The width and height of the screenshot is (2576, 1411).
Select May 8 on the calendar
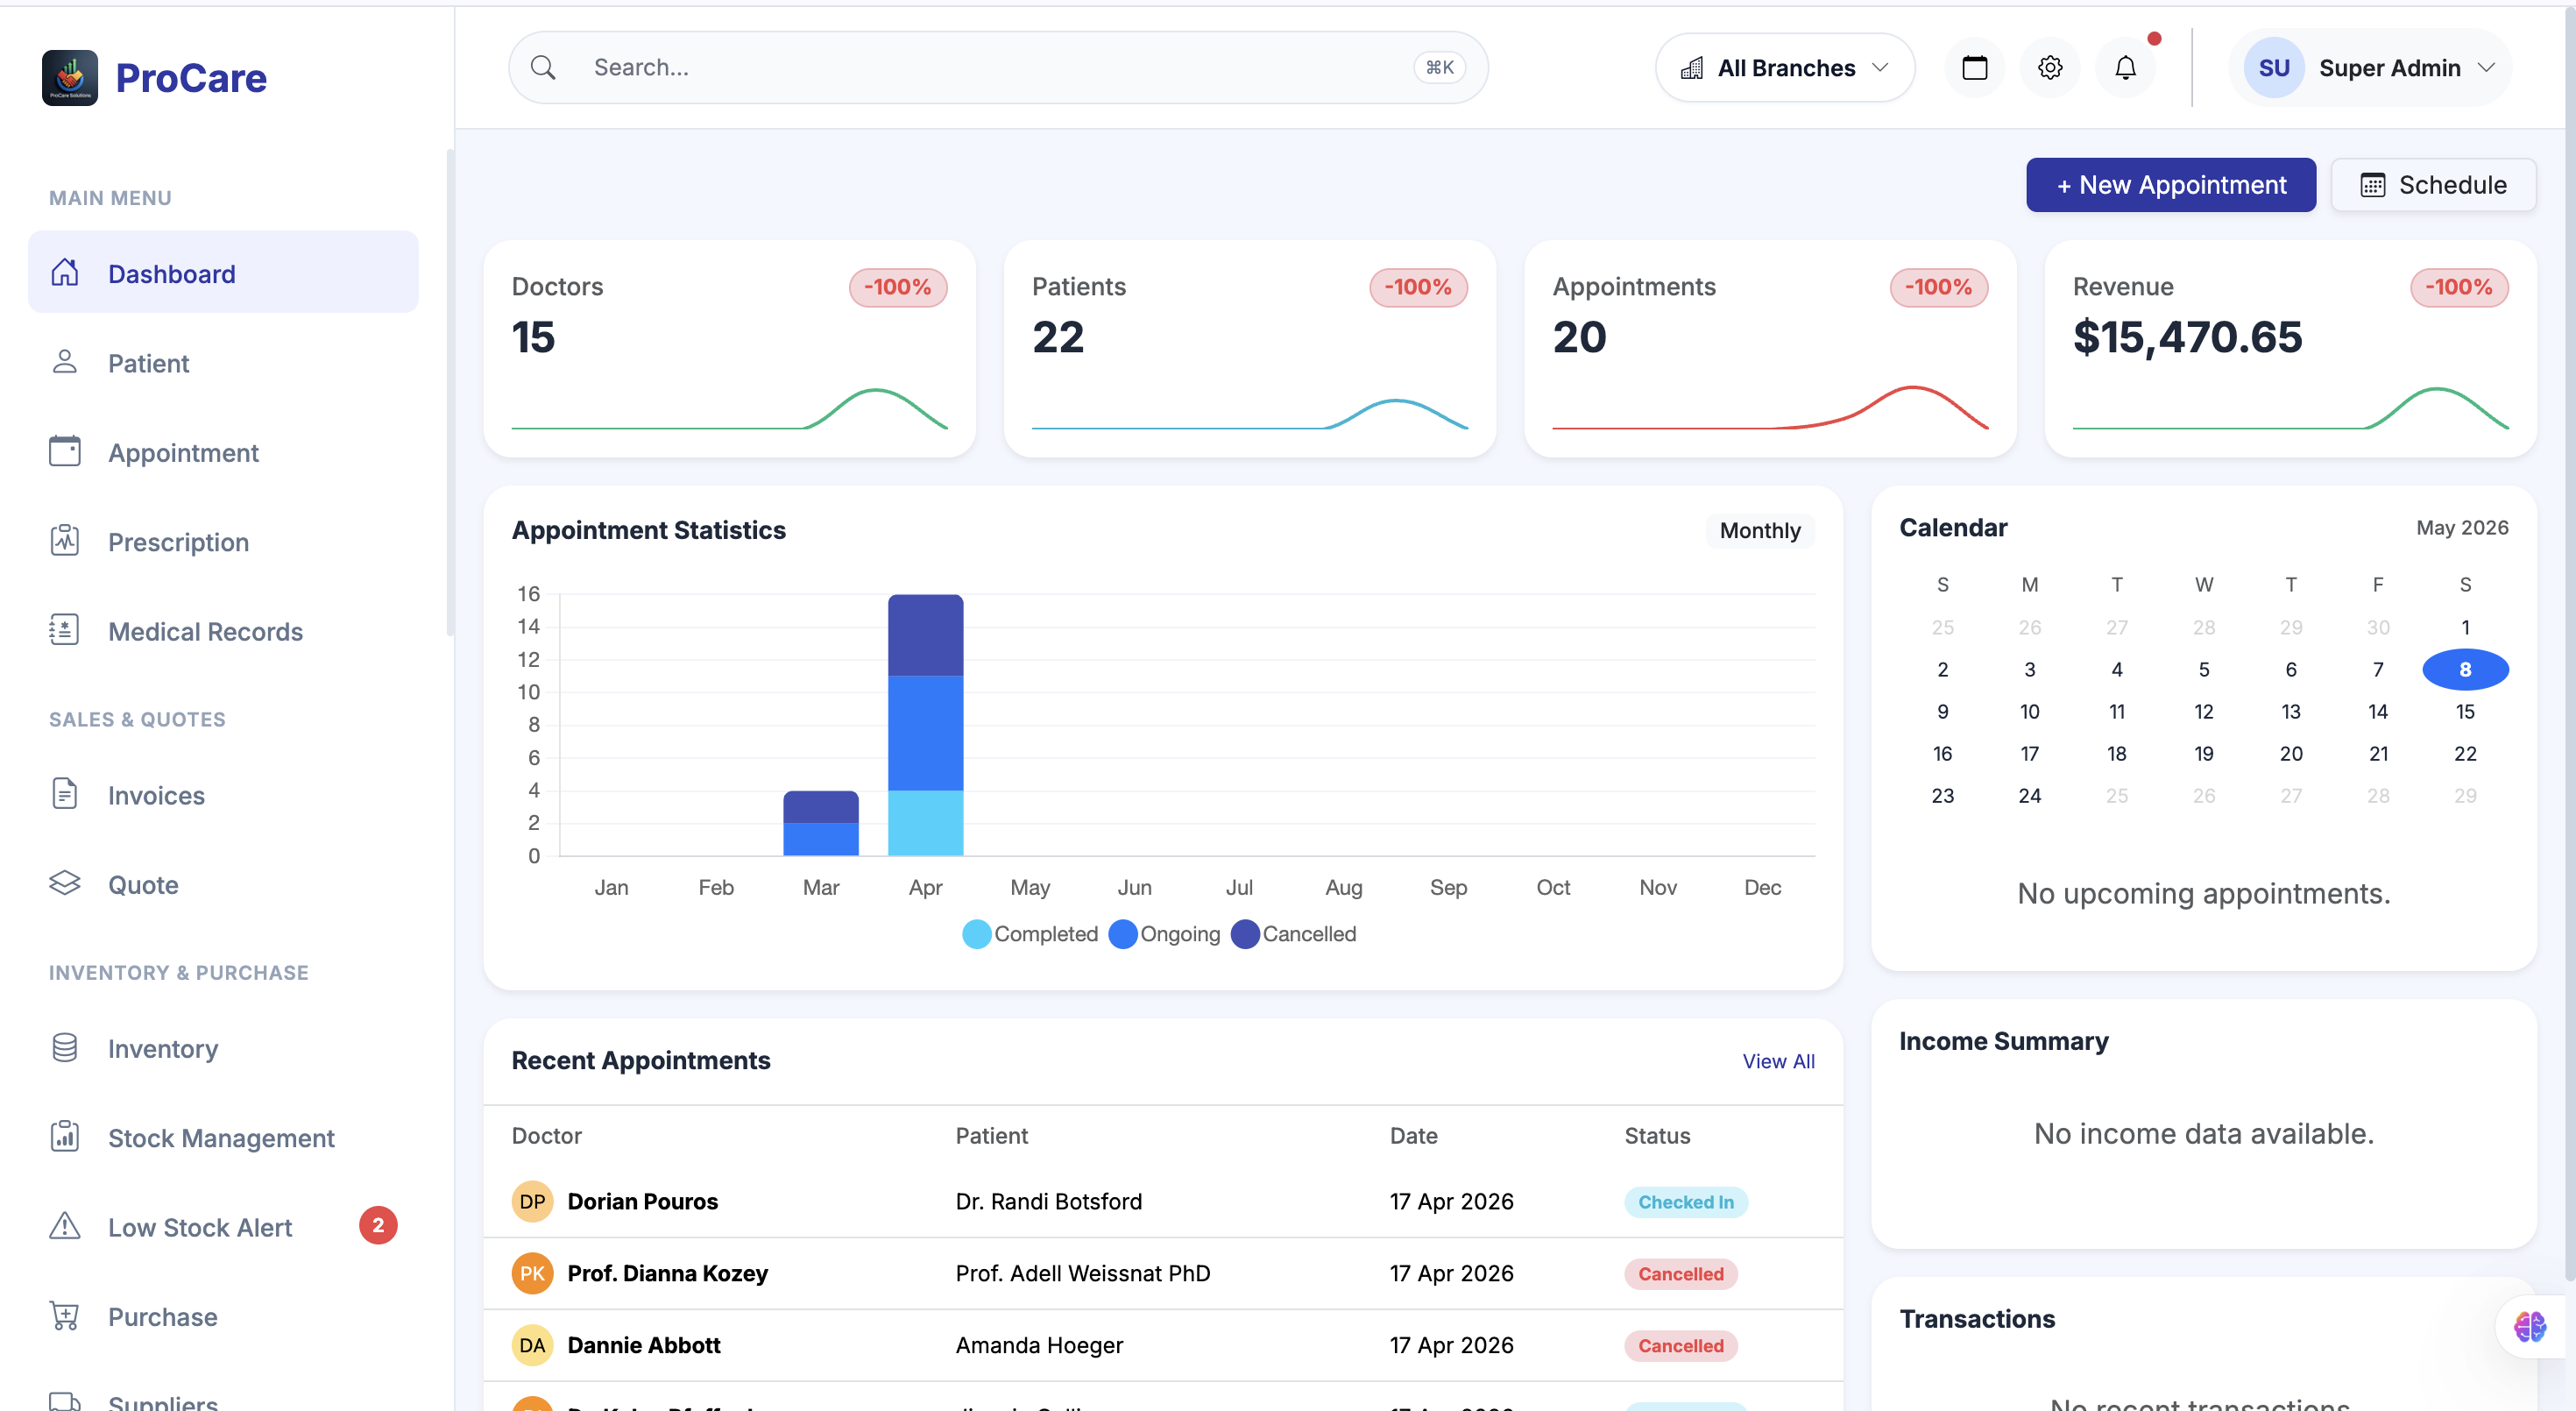pos(2464,669)
